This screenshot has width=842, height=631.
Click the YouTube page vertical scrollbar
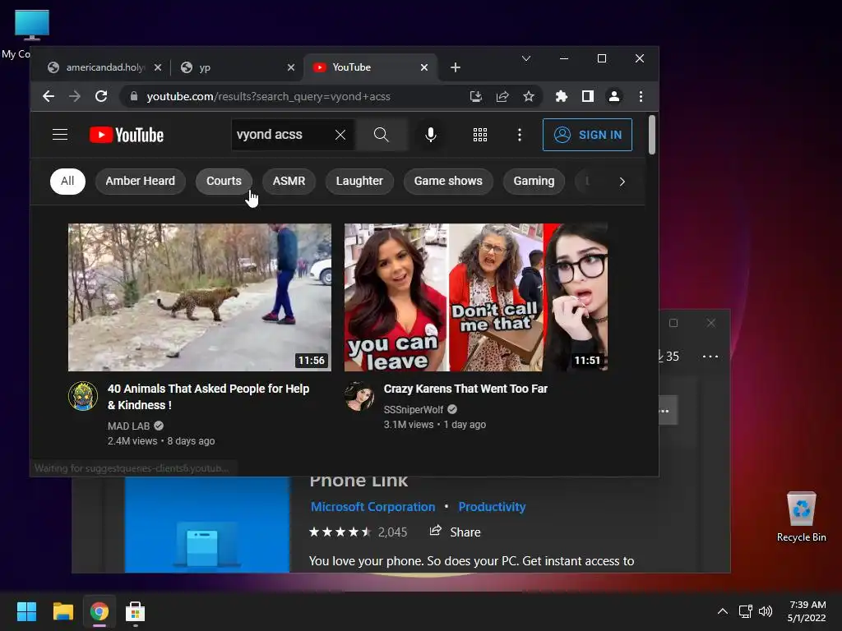click(x=651, y=135)
